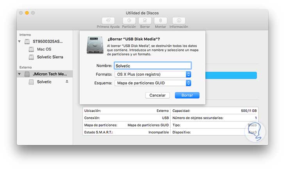This screenshot has width=285, height=169.
Task: Select ST9500325AS in the sidebar
Action: pos(45,42)
